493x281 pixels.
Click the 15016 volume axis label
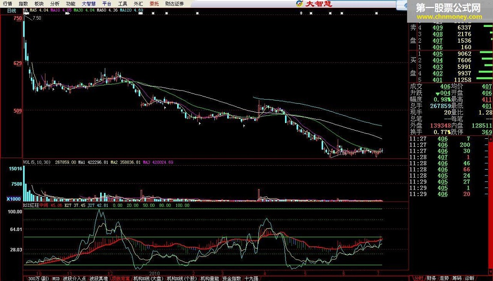pos(15,169)
